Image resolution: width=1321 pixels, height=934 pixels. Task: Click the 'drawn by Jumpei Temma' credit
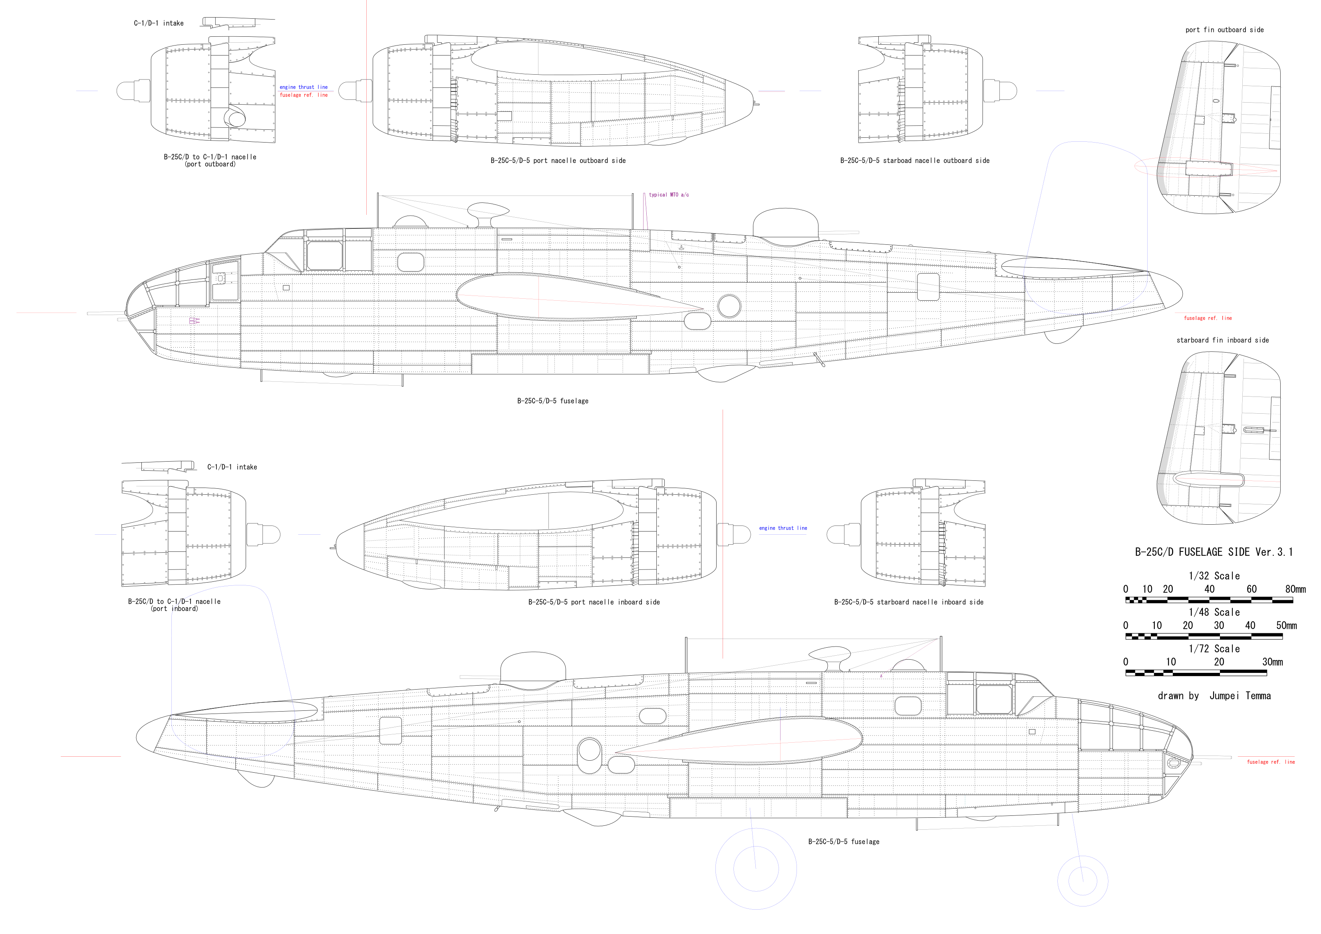1214,696
